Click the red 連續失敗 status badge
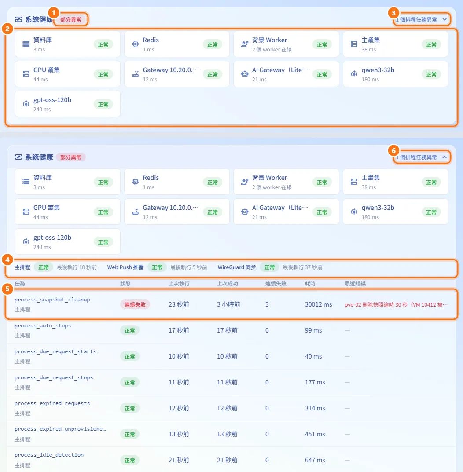Image resolution: width=463 pixels, height=472 pixels. [135, 305]
